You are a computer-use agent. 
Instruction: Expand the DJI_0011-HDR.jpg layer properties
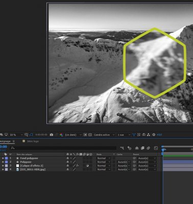click(x=3, y=169)
